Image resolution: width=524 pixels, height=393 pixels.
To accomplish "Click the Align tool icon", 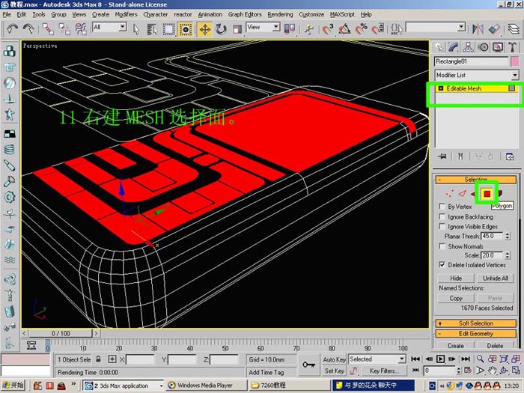I will [494, 29].
